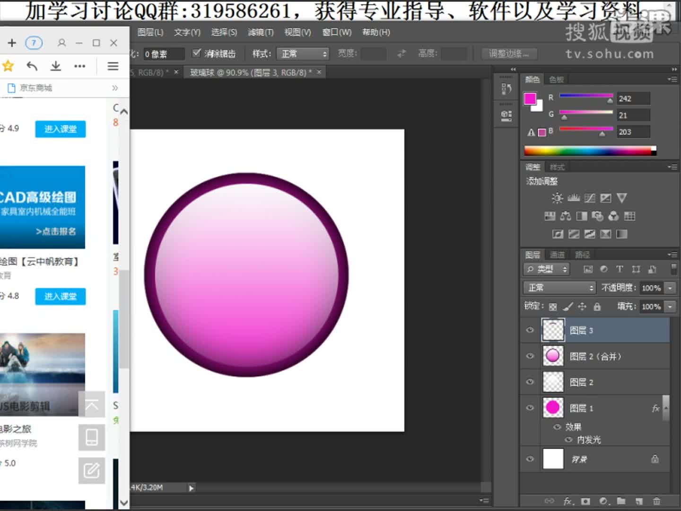Open the Color panel flyout menu
This screenshot has height=511, width=681.
point(672,79)
